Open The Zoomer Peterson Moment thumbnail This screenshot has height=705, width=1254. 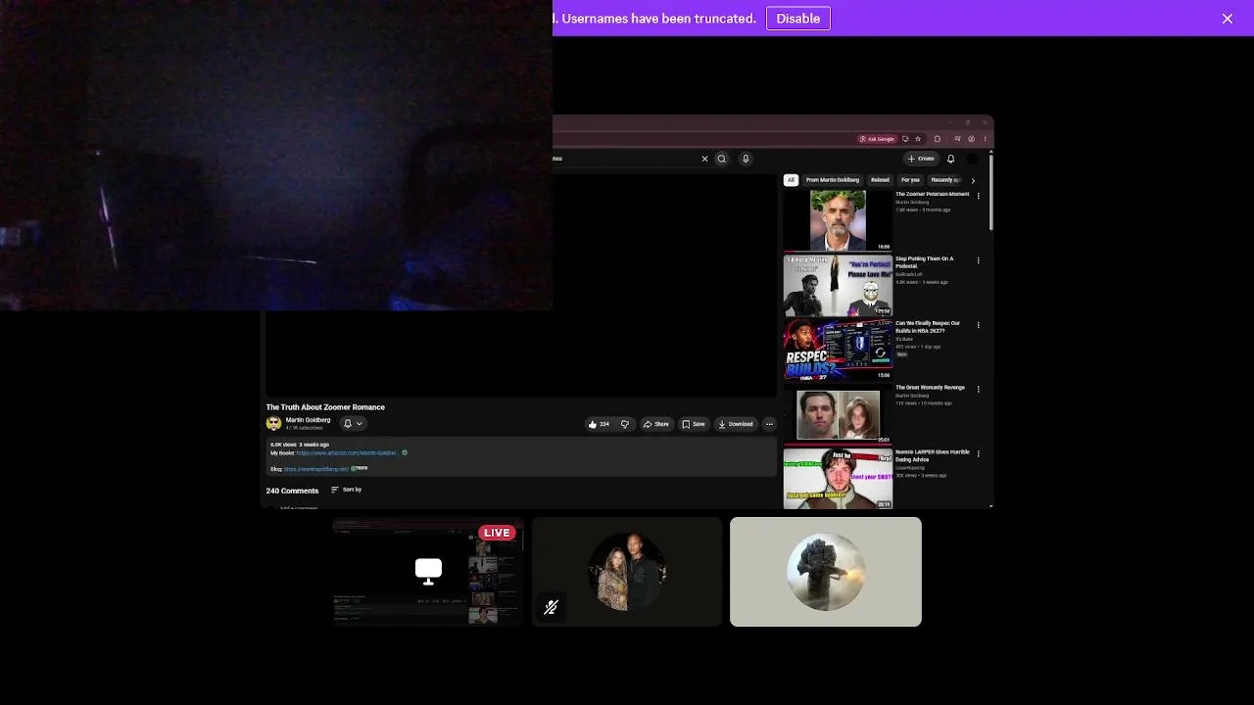pyautogui.click(x=838, y=220)
